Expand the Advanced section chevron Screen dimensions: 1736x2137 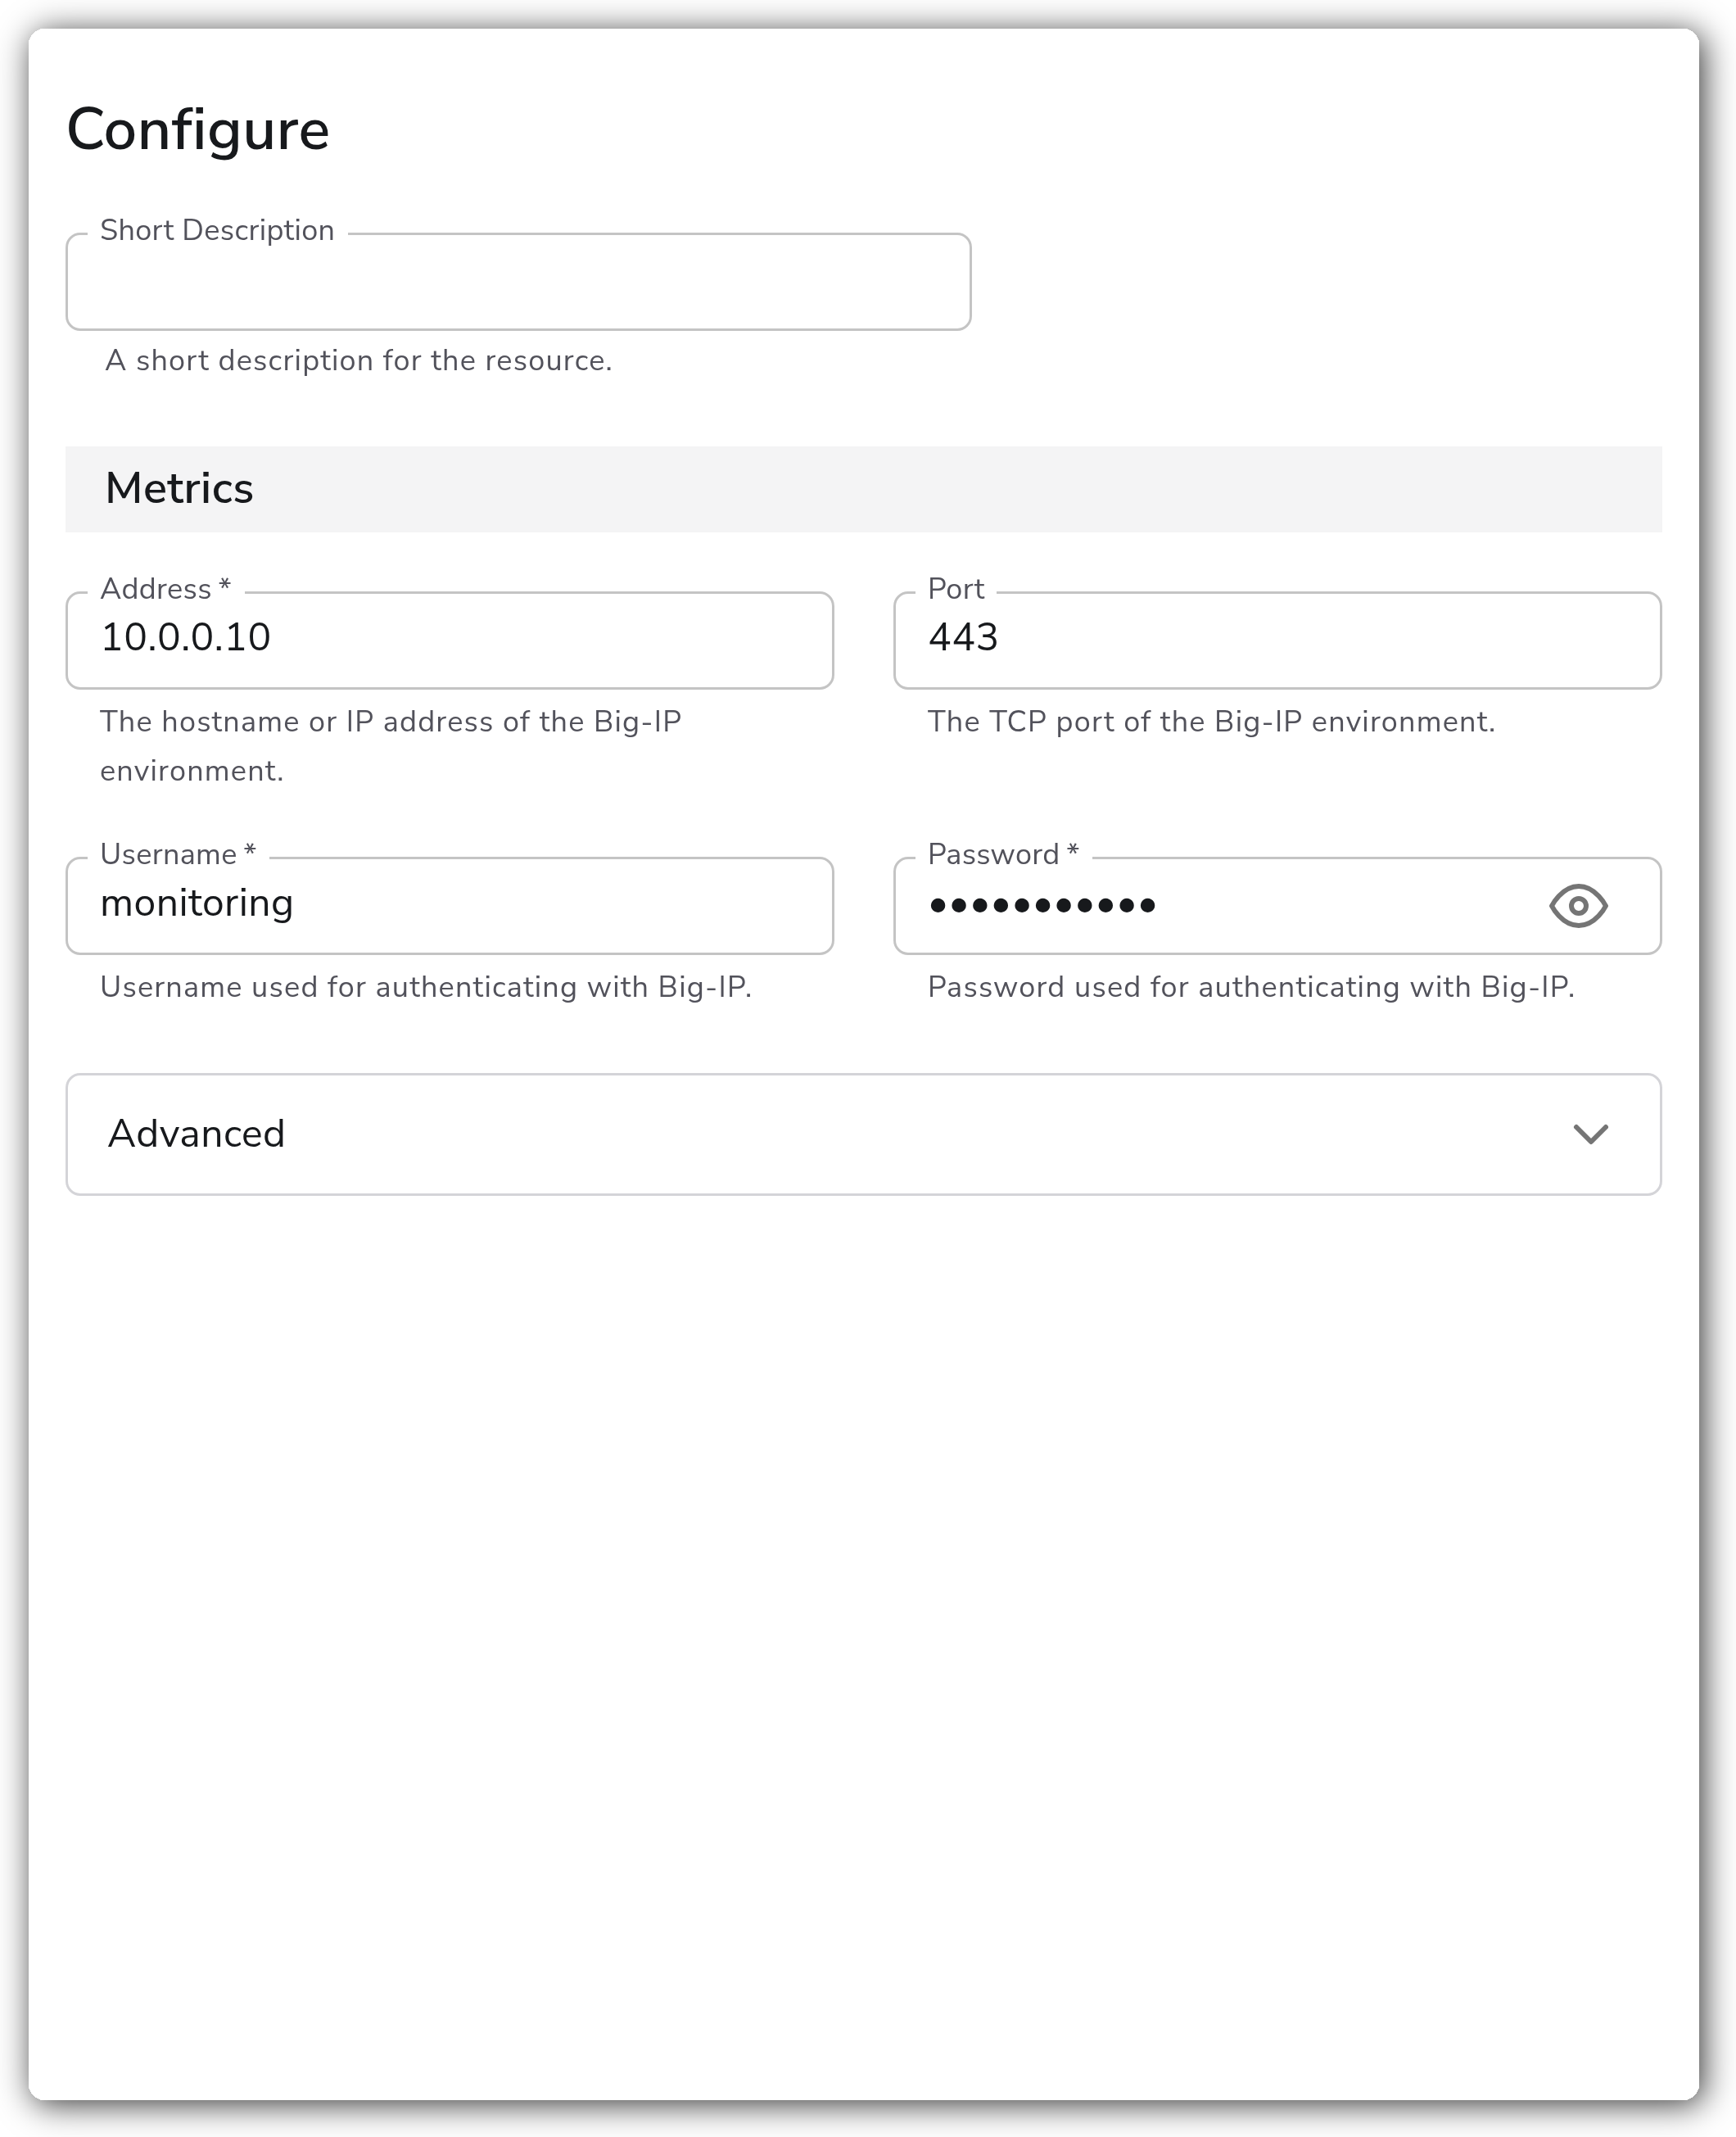point(1590,1134)
